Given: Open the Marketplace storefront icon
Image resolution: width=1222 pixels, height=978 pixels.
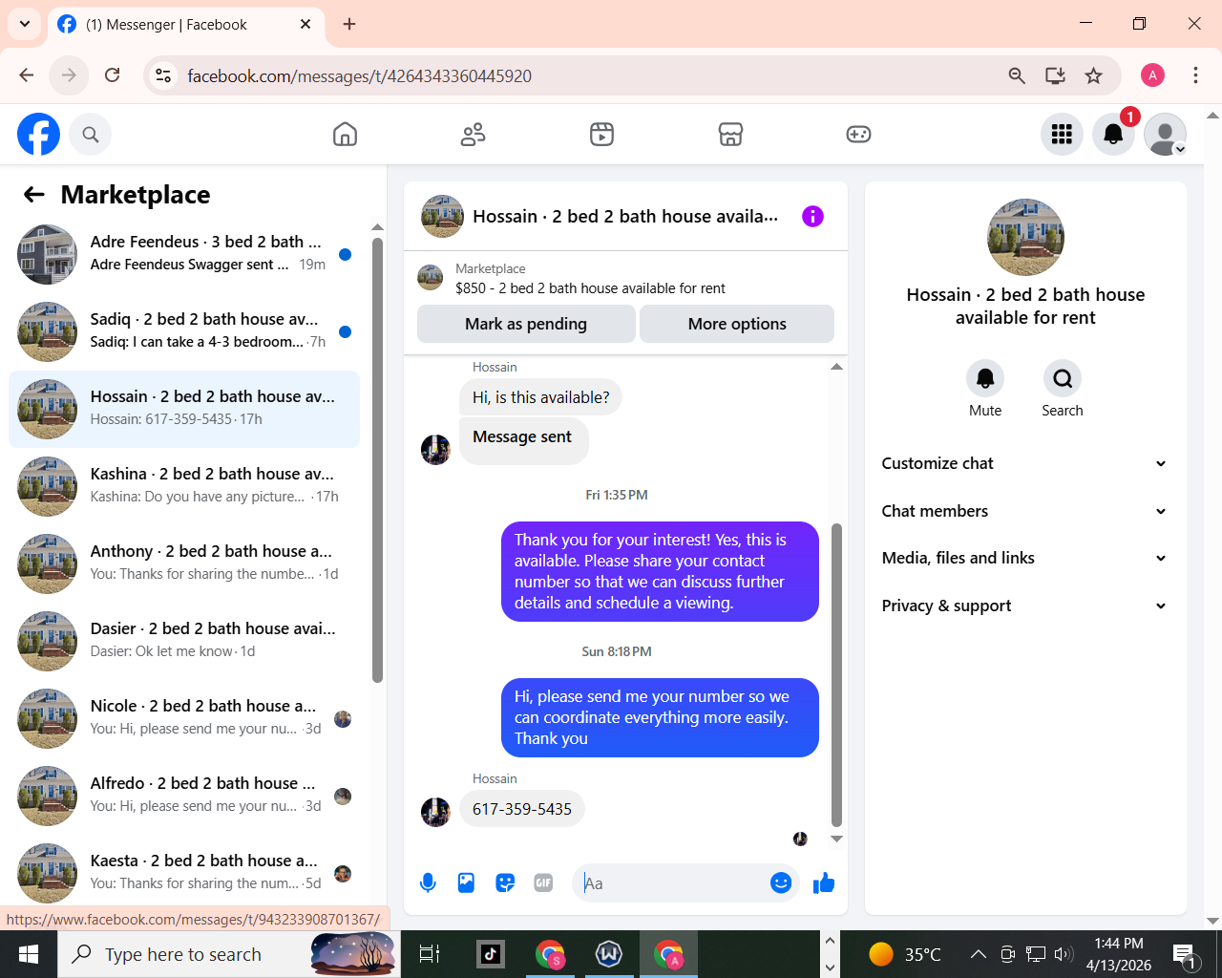Looking at the screenshot, I should coord(730,135).
